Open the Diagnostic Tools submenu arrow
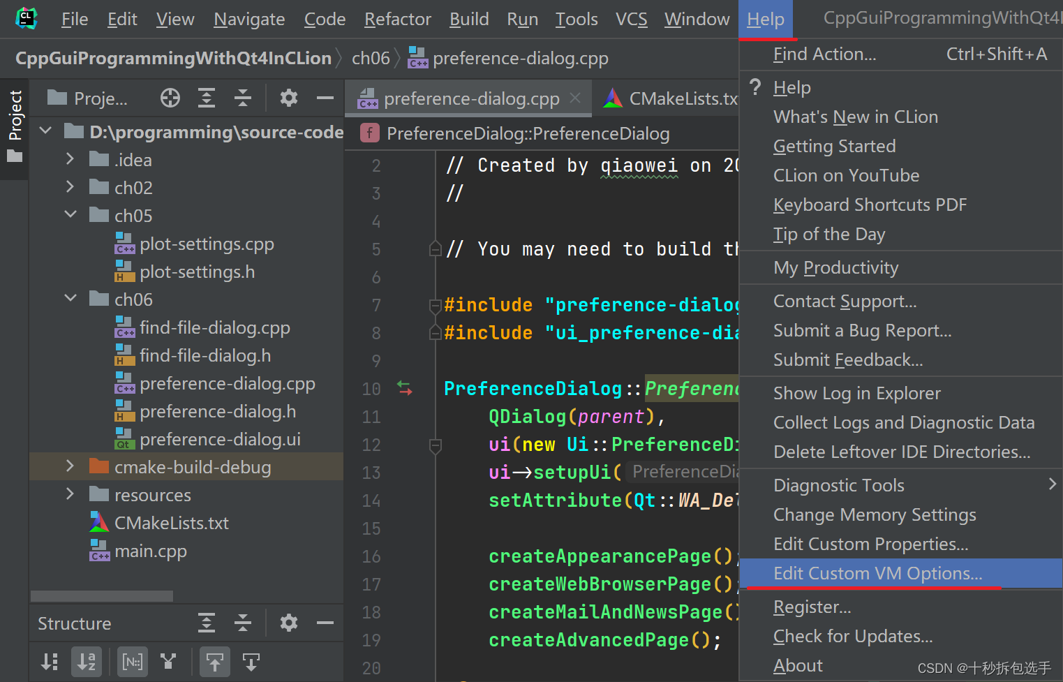The height and width of the screenshot is (682, 1063). coord(1053,484)
